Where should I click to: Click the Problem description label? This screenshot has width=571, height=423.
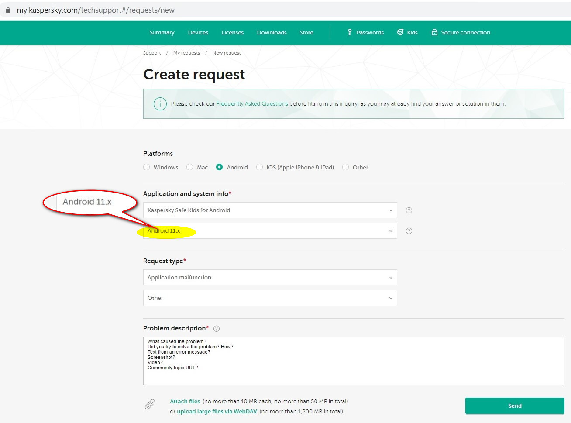point(176,328)
